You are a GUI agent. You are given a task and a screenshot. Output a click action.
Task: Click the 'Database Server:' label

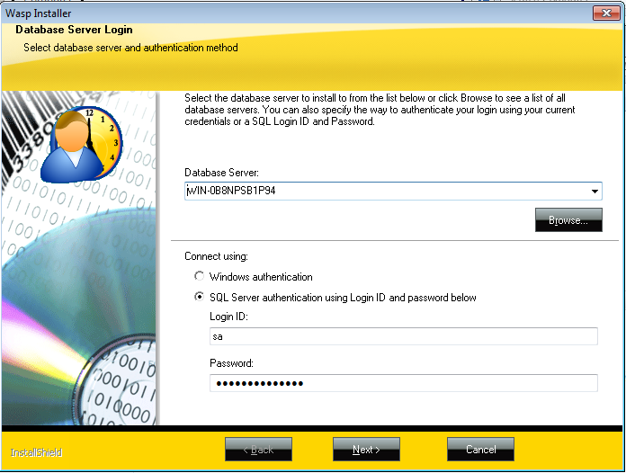[221, 173]
